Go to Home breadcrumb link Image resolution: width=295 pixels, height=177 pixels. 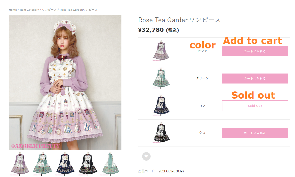coord(13,10)
